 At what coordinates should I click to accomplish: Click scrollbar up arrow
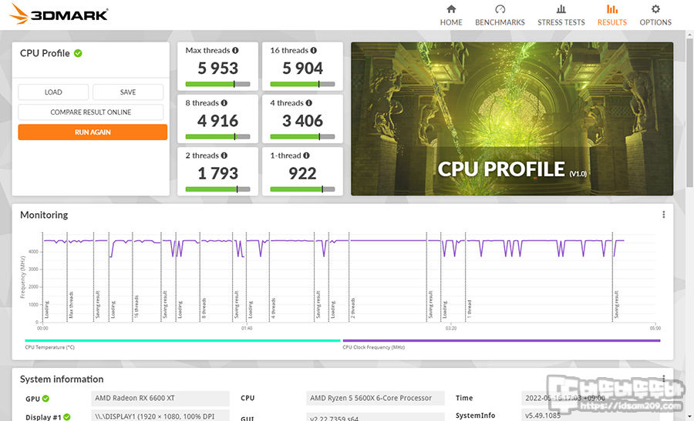coord(689,34)
